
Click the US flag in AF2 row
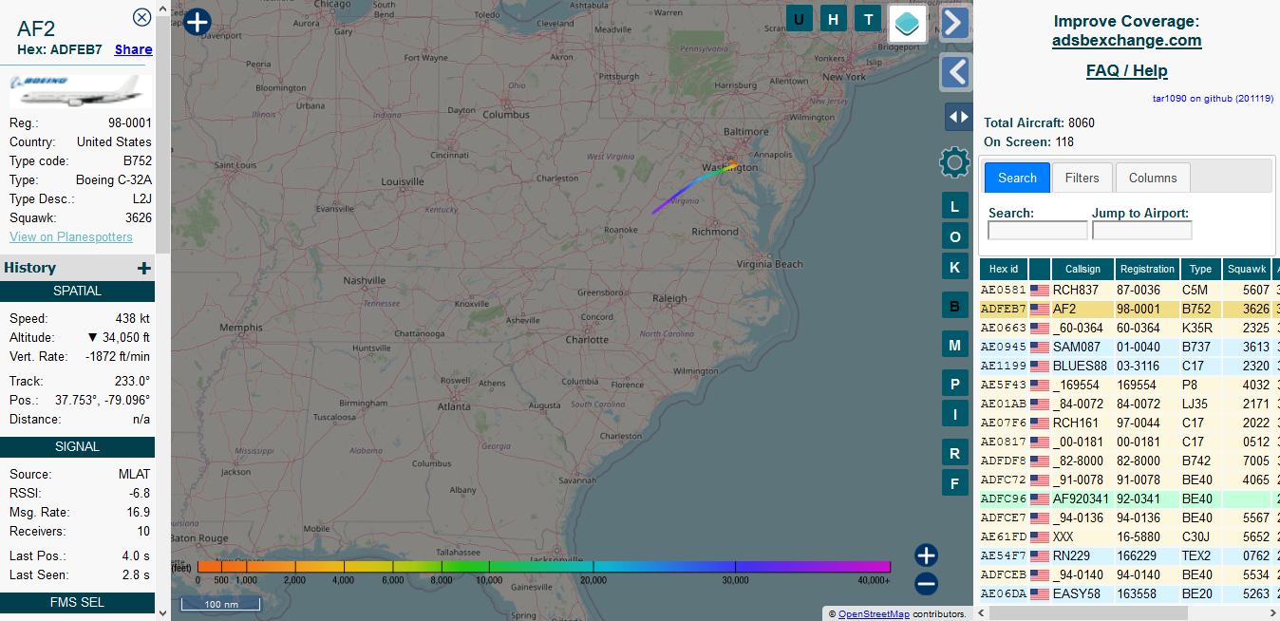[1040, 310]
